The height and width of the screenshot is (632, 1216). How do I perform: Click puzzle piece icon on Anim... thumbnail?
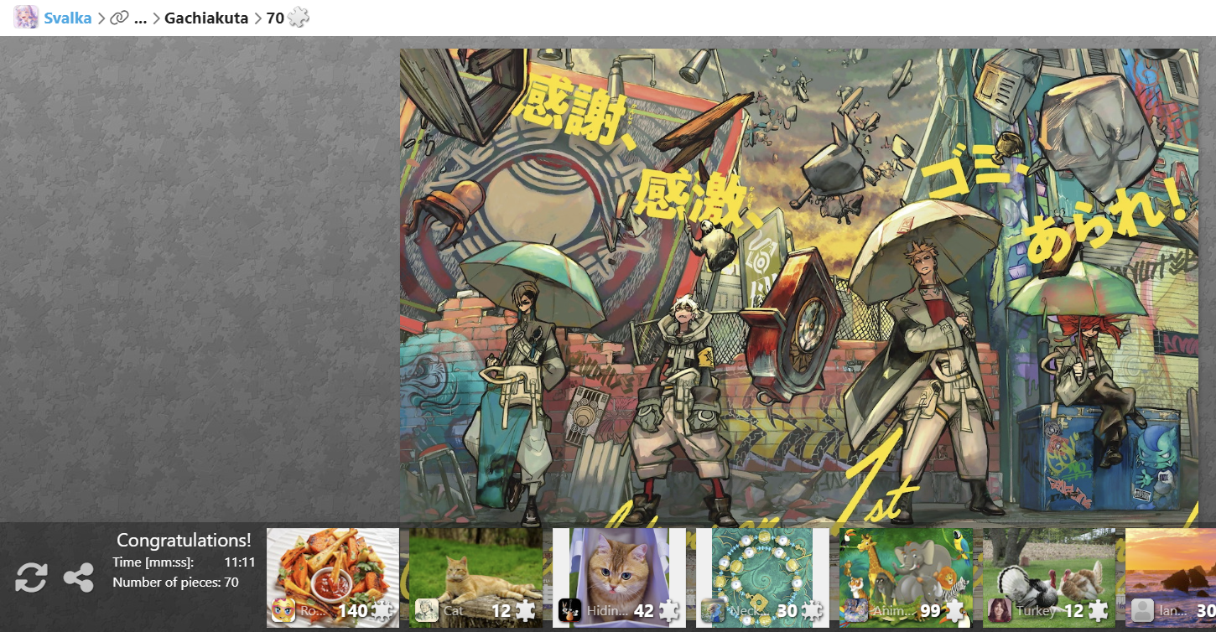click(x=955, y=611)
